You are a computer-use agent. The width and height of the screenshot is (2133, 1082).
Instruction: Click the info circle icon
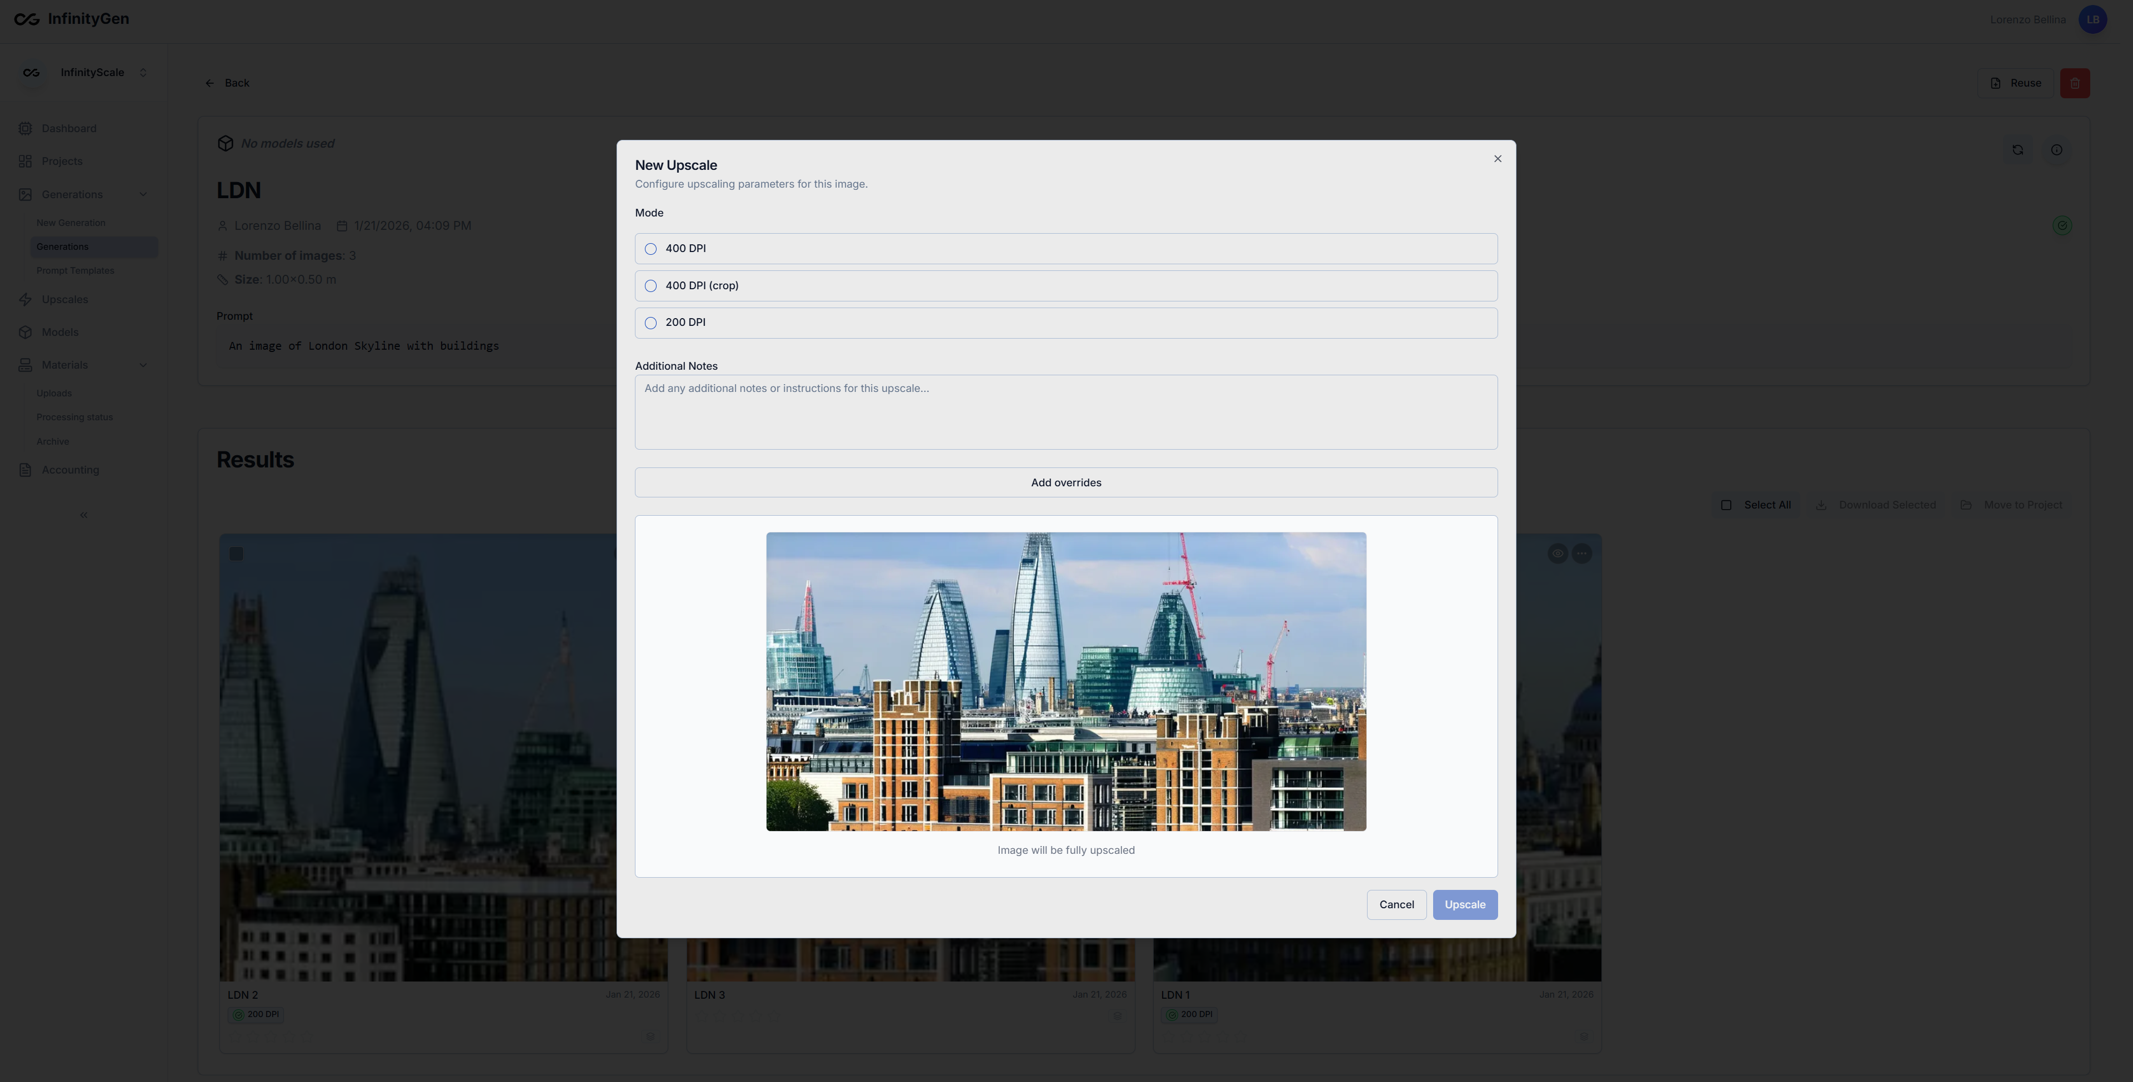(x=2056, y=150)
